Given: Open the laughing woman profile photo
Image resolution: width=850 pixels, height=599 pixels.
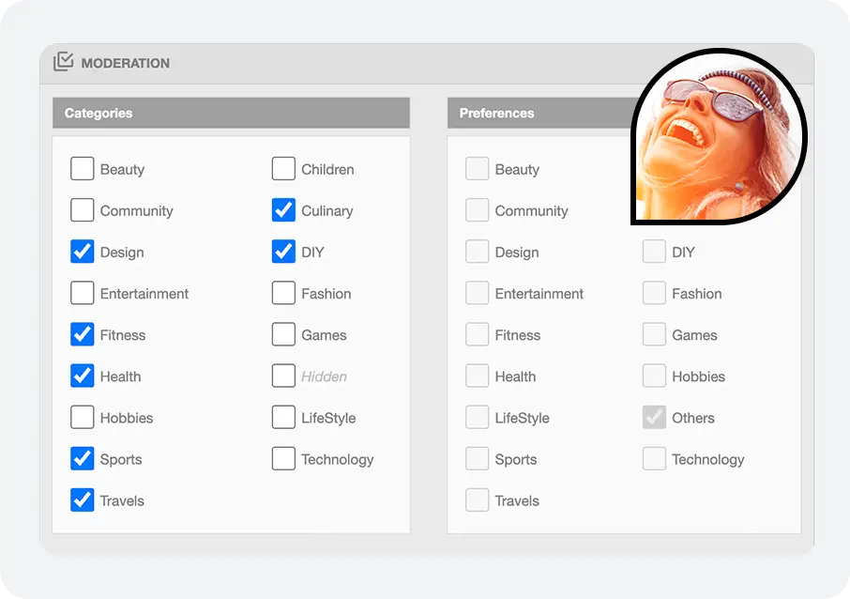Looking at the screenshot, I should pyautogui.click(x=719, y=137).
